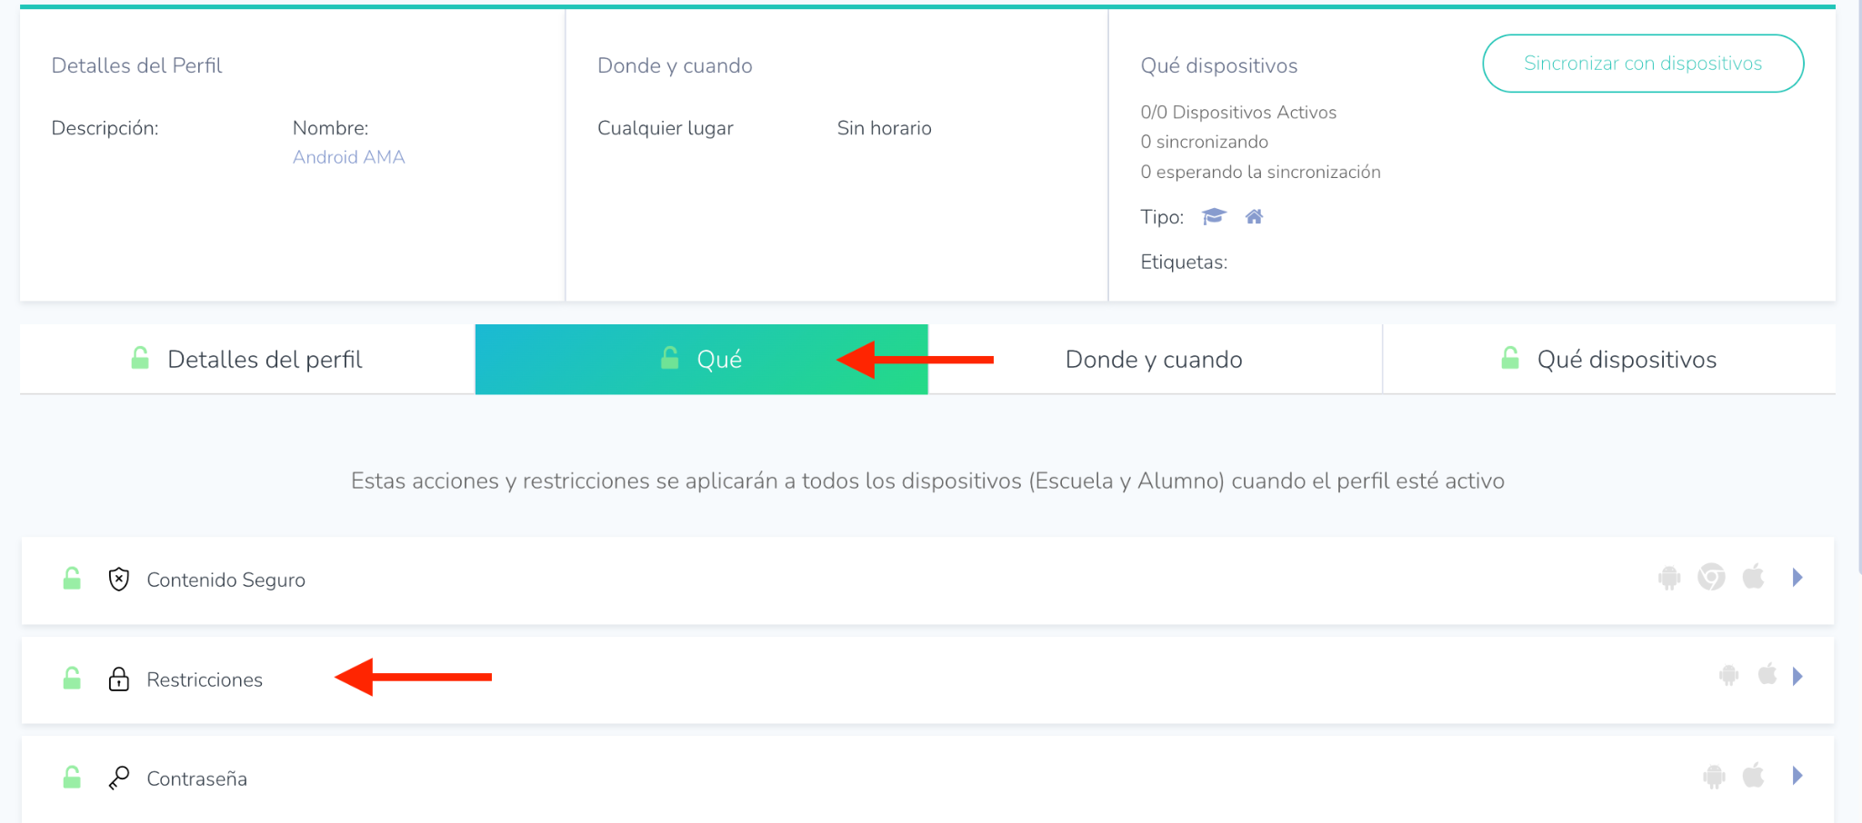Image resolution: width=1862 pixels, height=823 pixels.
Task: Expand the Contraseña section arrow
Action: tap(1797, 776)
